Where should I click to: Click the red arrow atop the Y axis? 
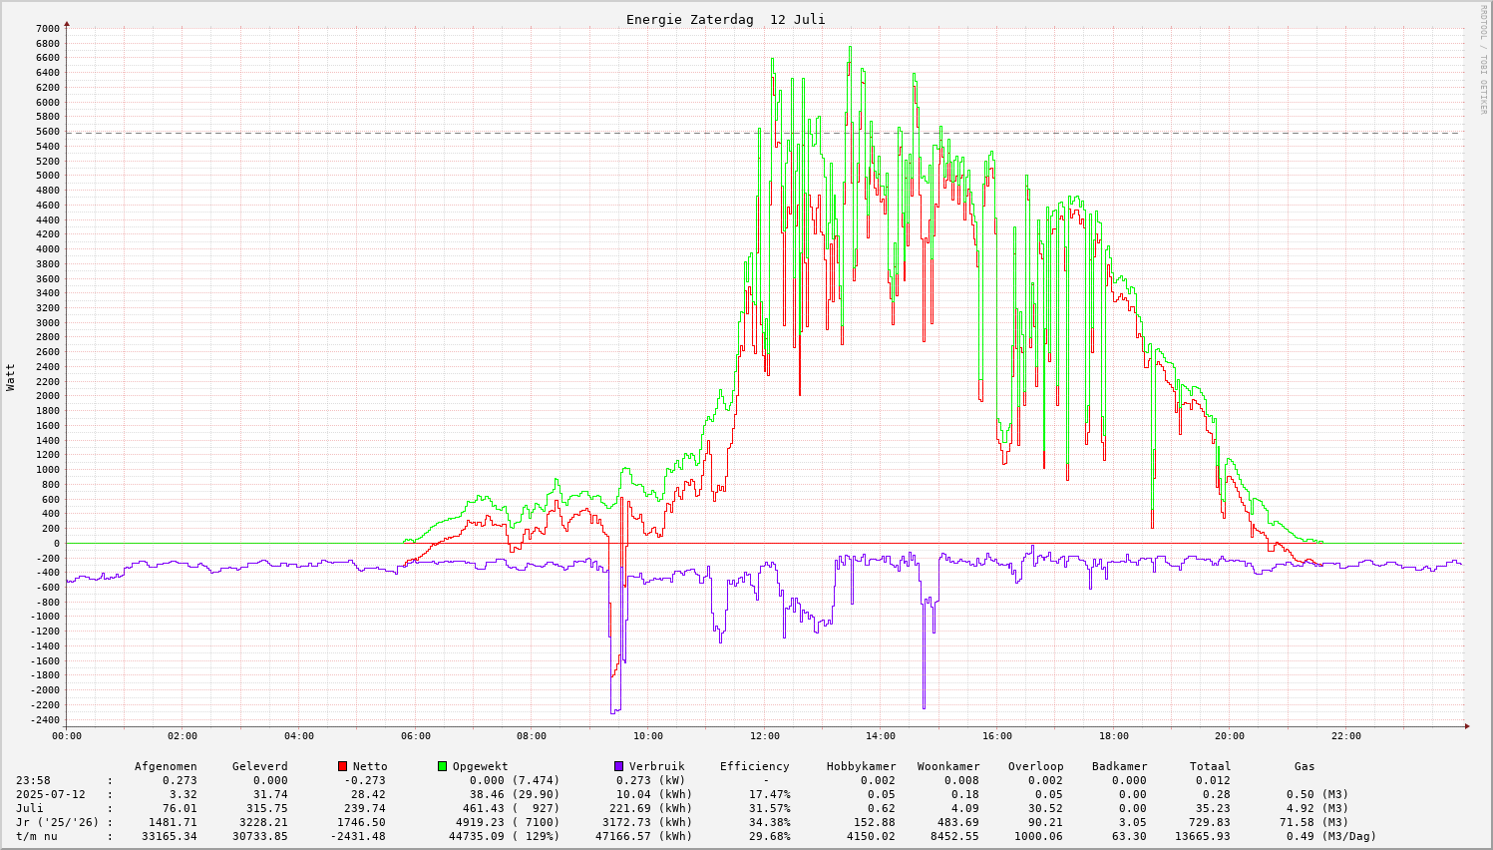[x=67, y=23]
